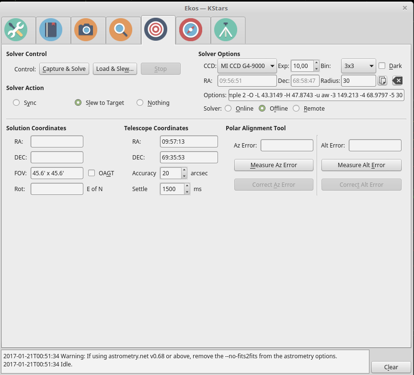The height and width of the screenshot is (375, 414).
Task: Decrease the exposure time with down arrow
Action: (316, 69)
